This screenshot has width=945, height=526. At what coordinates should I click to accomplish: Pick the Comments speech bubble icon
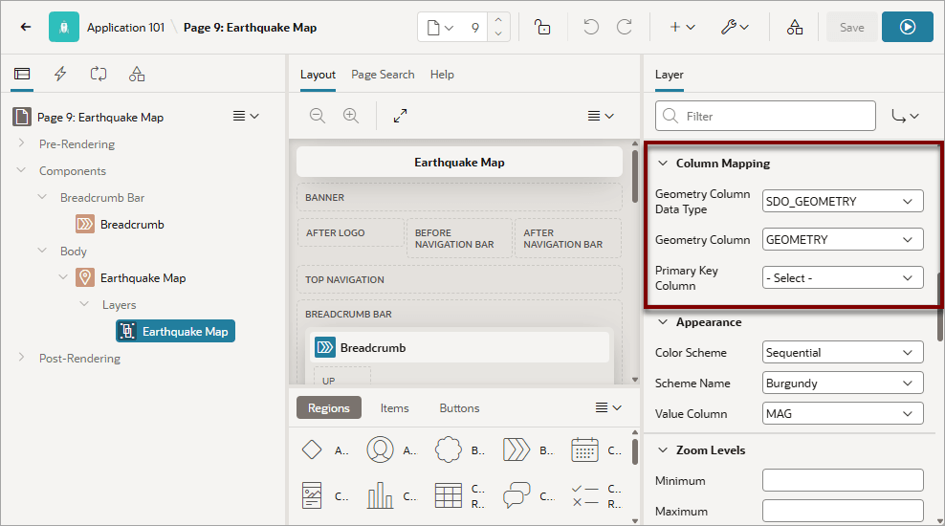click(516, 495)
